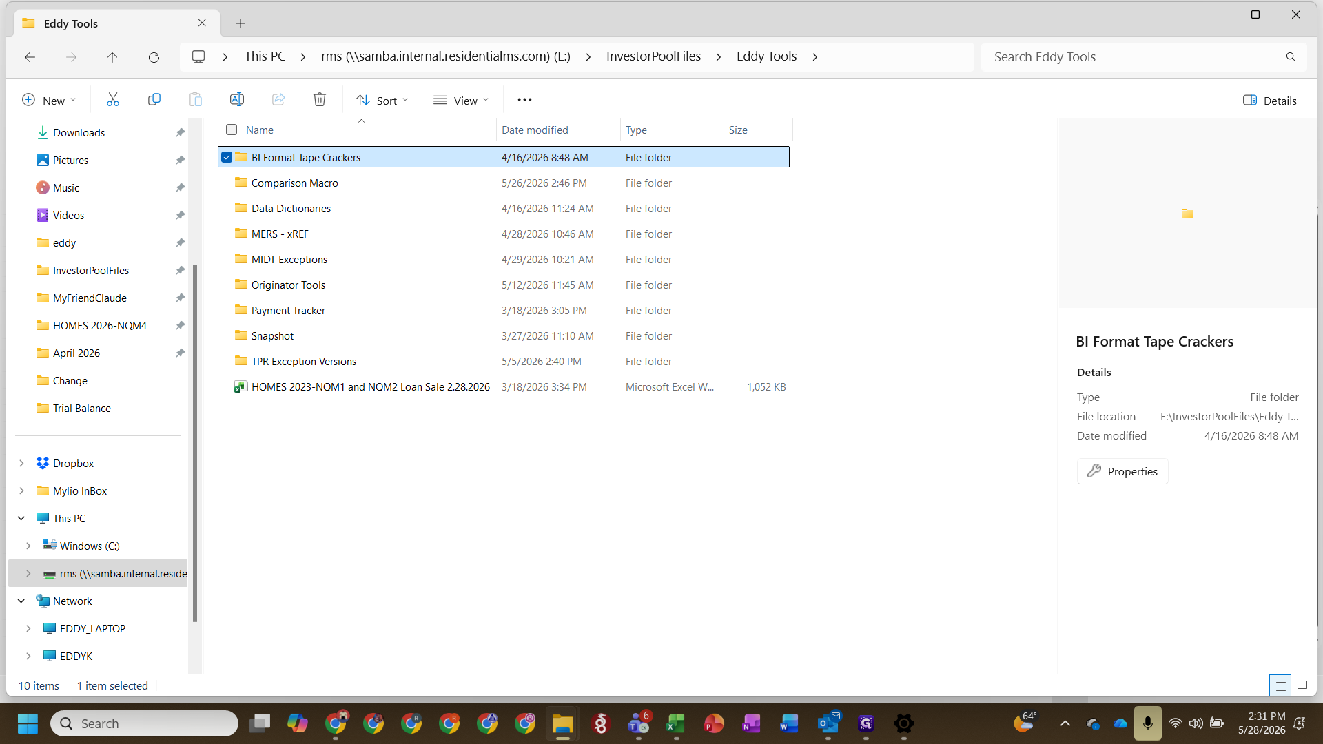Sort by the Type column header

point(672,130)
